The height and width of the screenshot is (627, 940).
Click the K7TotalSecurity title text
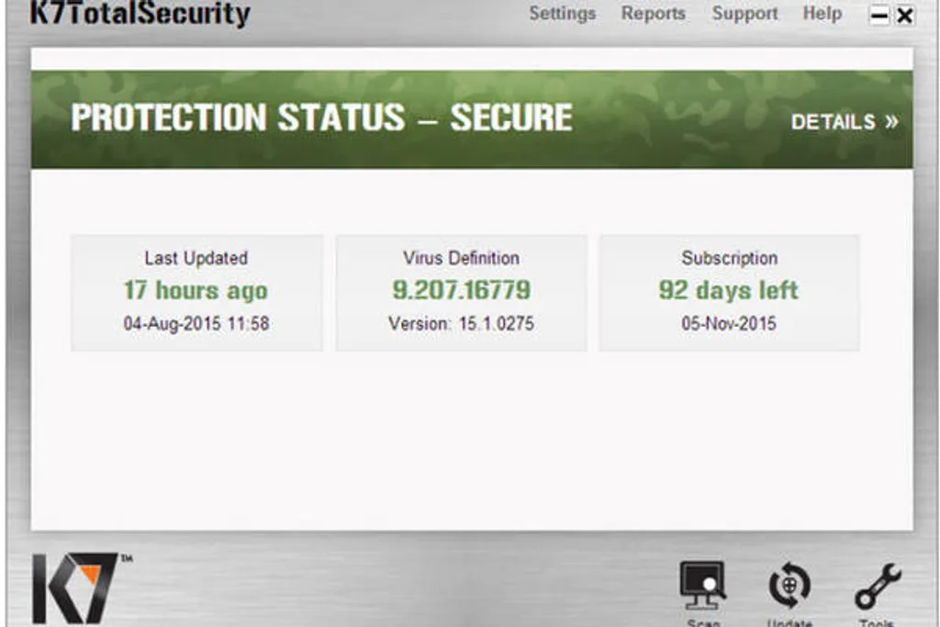point(140,13)
